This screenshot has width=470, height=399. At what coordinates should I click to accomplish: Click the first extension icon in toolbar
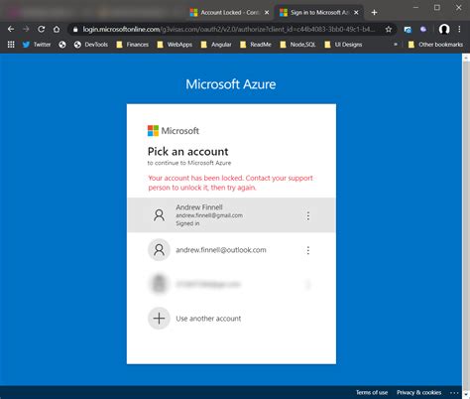click(408, 30)
